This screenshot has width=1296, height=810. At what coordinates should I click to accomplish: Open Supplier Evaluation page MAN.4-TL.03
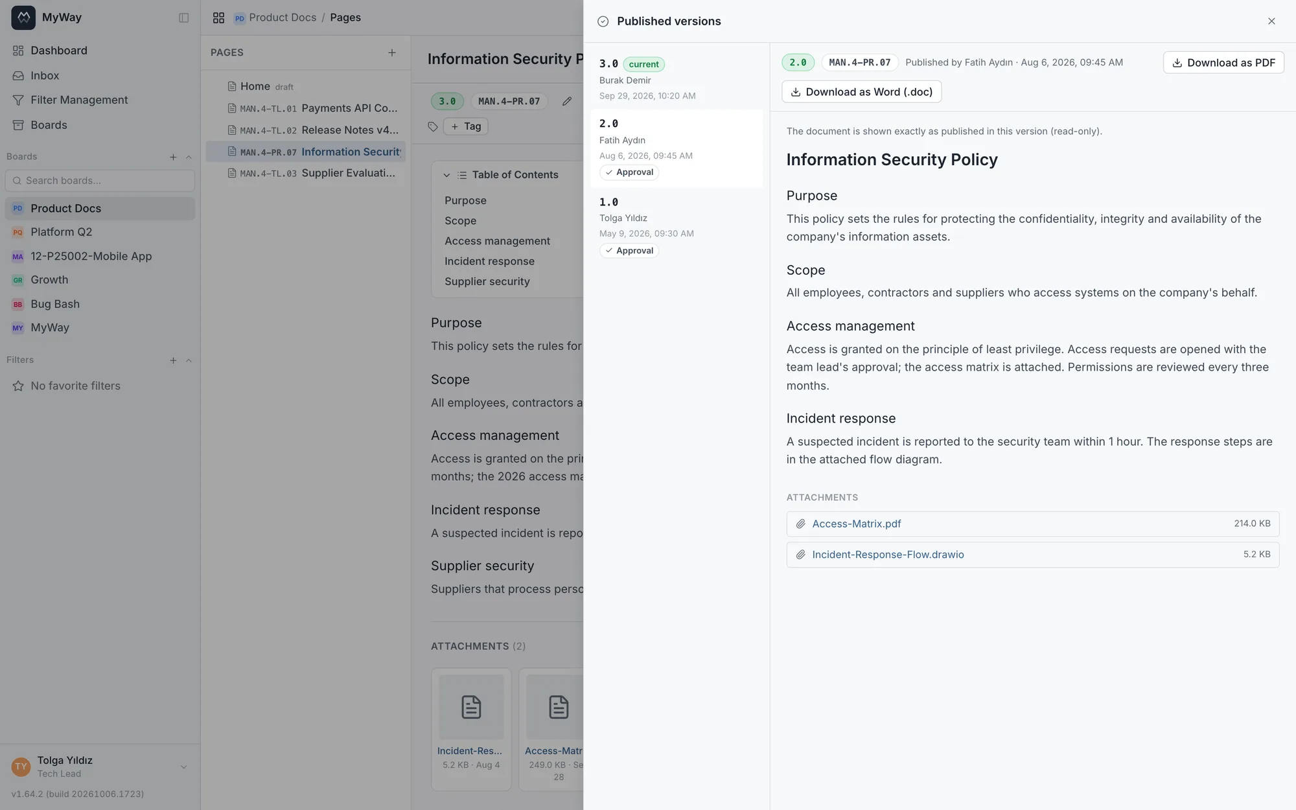(306, 174)
